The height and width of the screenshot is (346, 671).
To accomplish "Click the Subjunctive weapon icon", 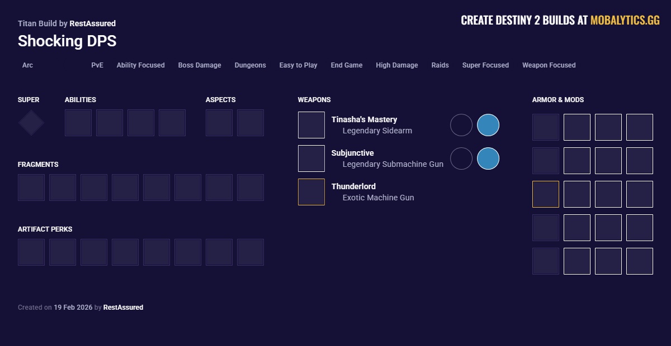I will point(311,158).
